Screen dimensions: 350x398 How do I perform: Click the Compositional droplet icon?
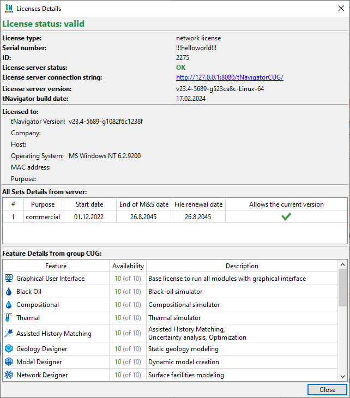(x=9, y=305)
